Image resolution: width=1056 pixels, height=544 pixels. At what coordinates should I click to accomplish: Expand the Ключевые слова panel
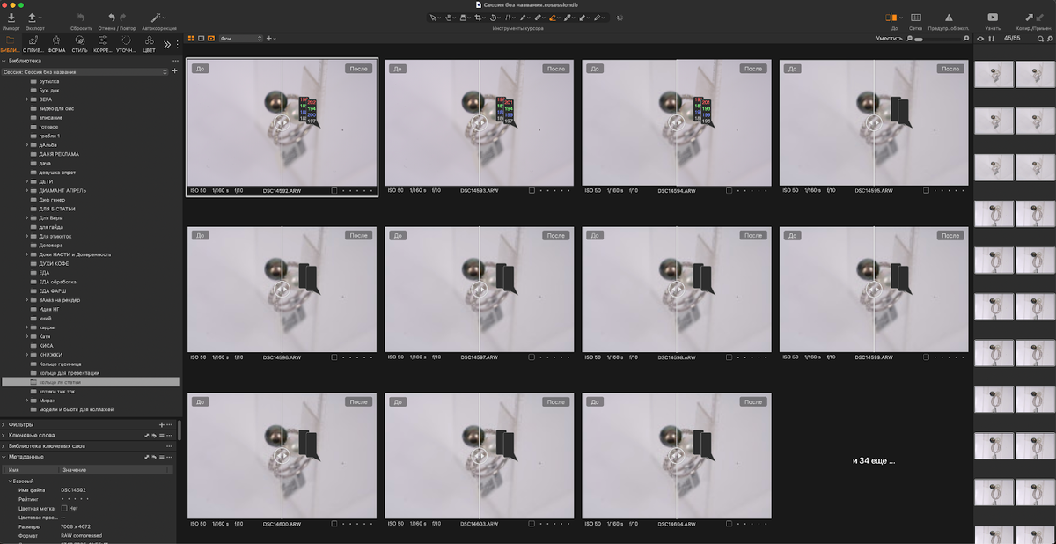pyautogui.click(x=4, y=435)
